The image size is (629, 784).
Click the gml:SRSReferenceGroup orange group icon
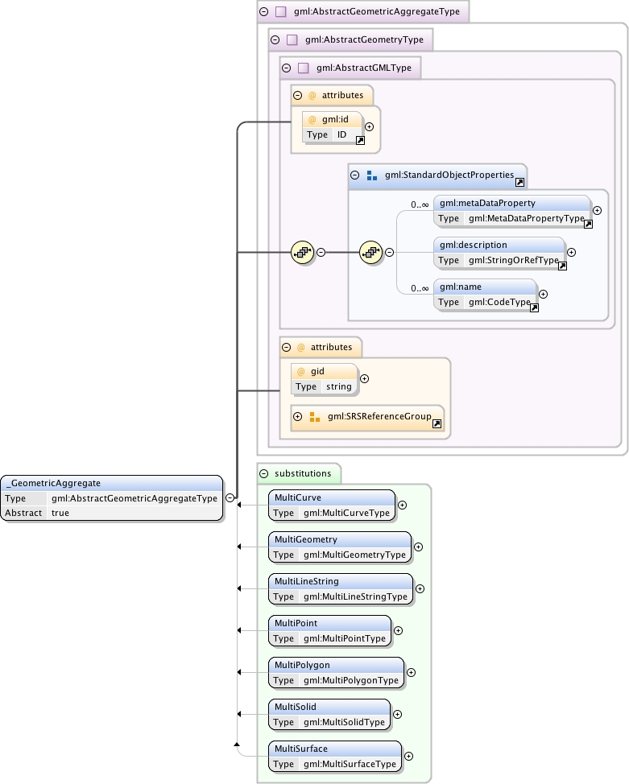(x=315, y=417)
